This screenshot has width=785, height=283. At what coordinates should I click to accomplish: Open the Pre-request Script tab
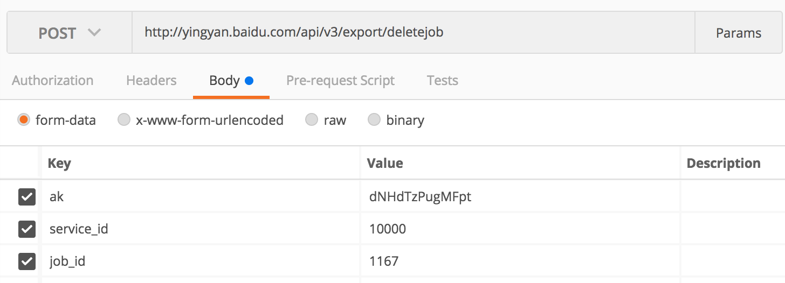click(340, 81)
